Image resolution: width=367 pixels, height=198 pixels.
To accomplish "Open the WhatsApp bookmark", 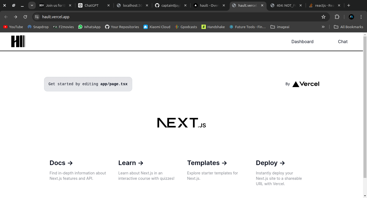I will pyautogui.click(x=89, y=27).
